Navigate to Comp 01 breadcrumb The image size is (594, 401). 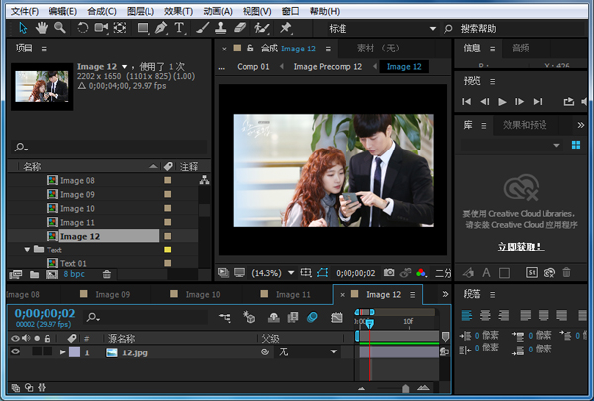coord(253,67)
